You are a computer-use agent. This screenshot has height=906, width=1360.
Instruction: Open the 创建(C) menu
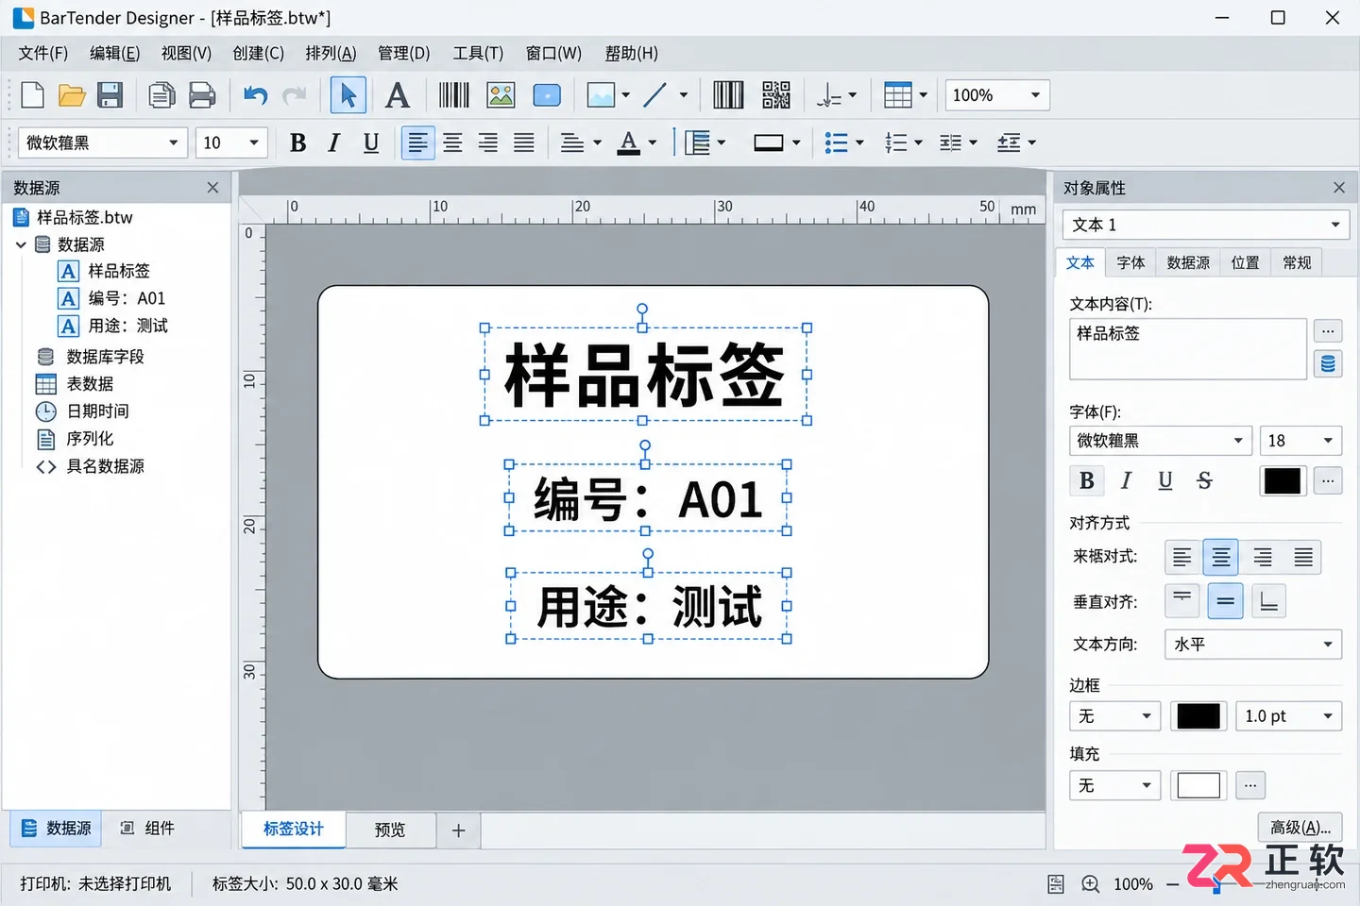[259, 53]
